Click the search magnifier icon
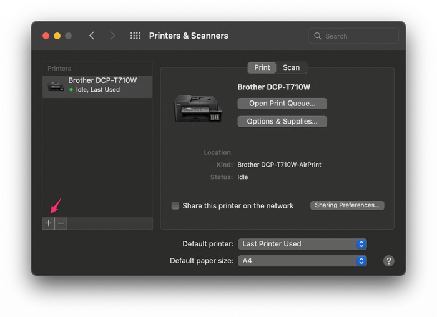 pyautogui.click(x=317, y=36)
